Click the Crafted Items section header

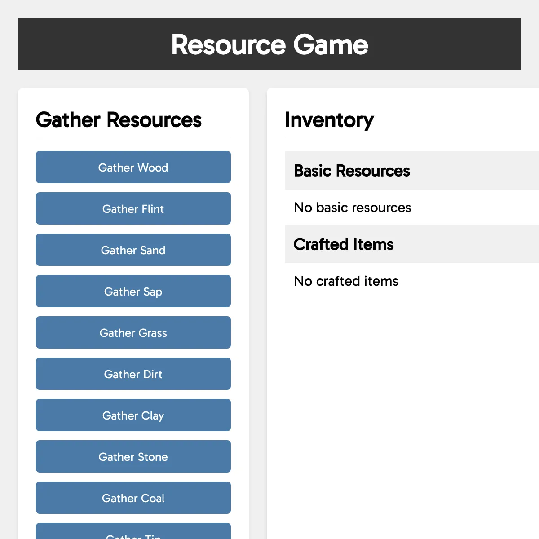[x=344, y=244]
